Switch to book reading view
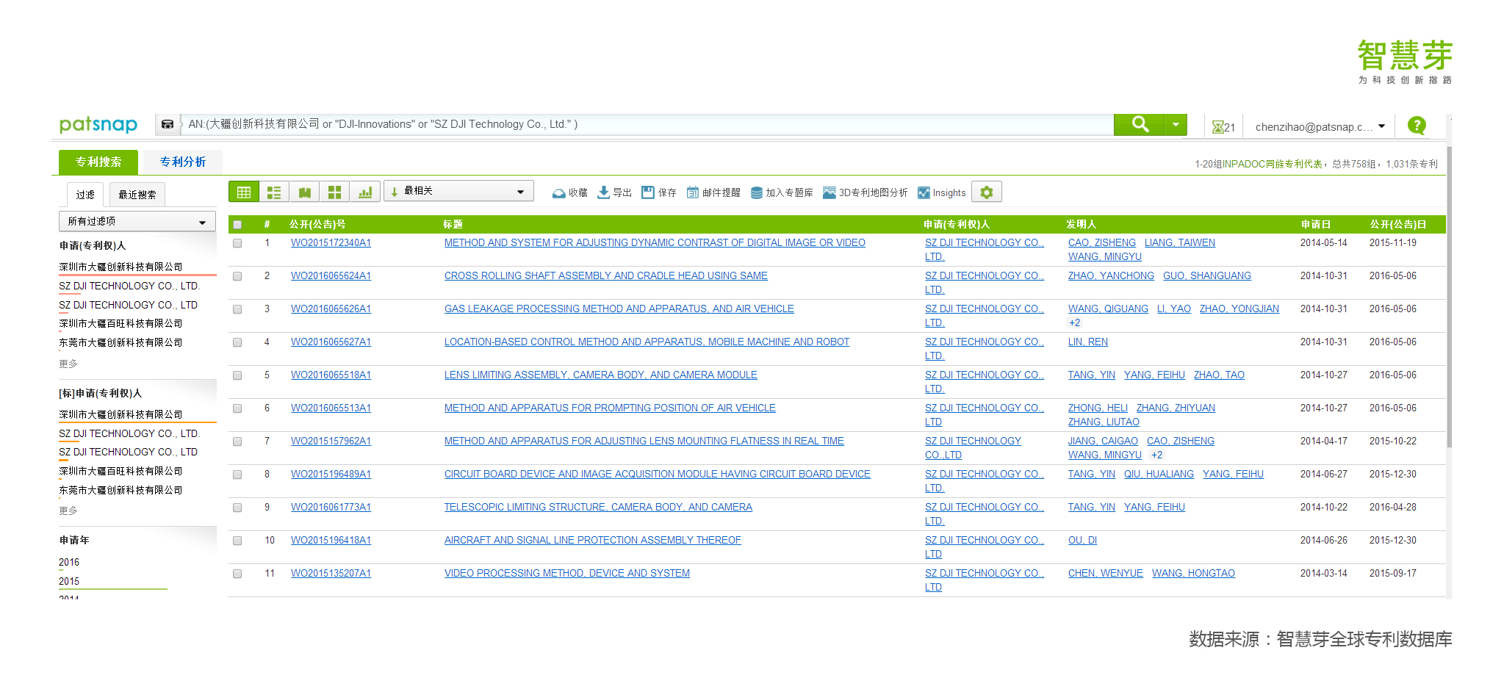Image resolution: width=1504 pixels, height=689 pixels. (x=304, y=192)
